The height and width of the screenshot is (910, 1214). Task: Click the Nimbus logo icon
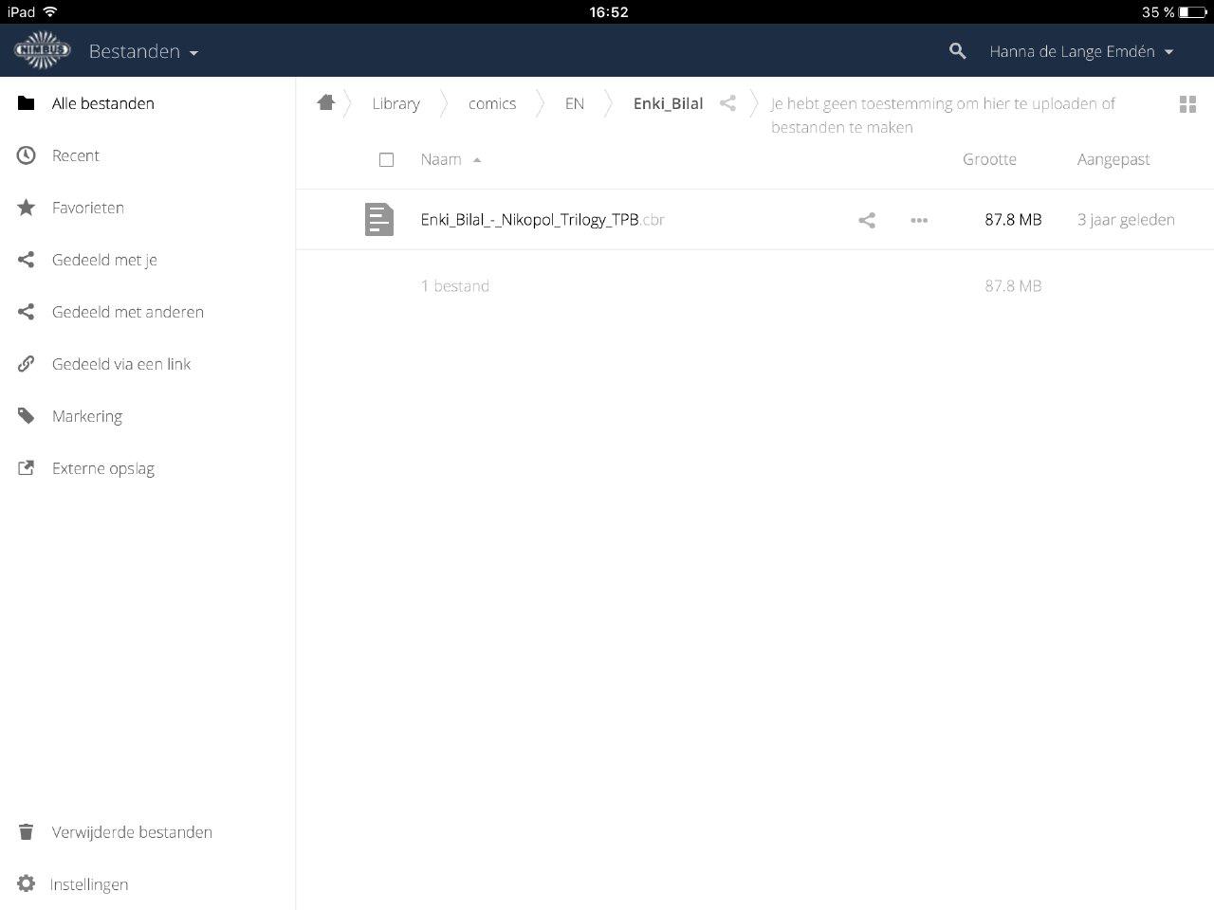click(43, 51)
